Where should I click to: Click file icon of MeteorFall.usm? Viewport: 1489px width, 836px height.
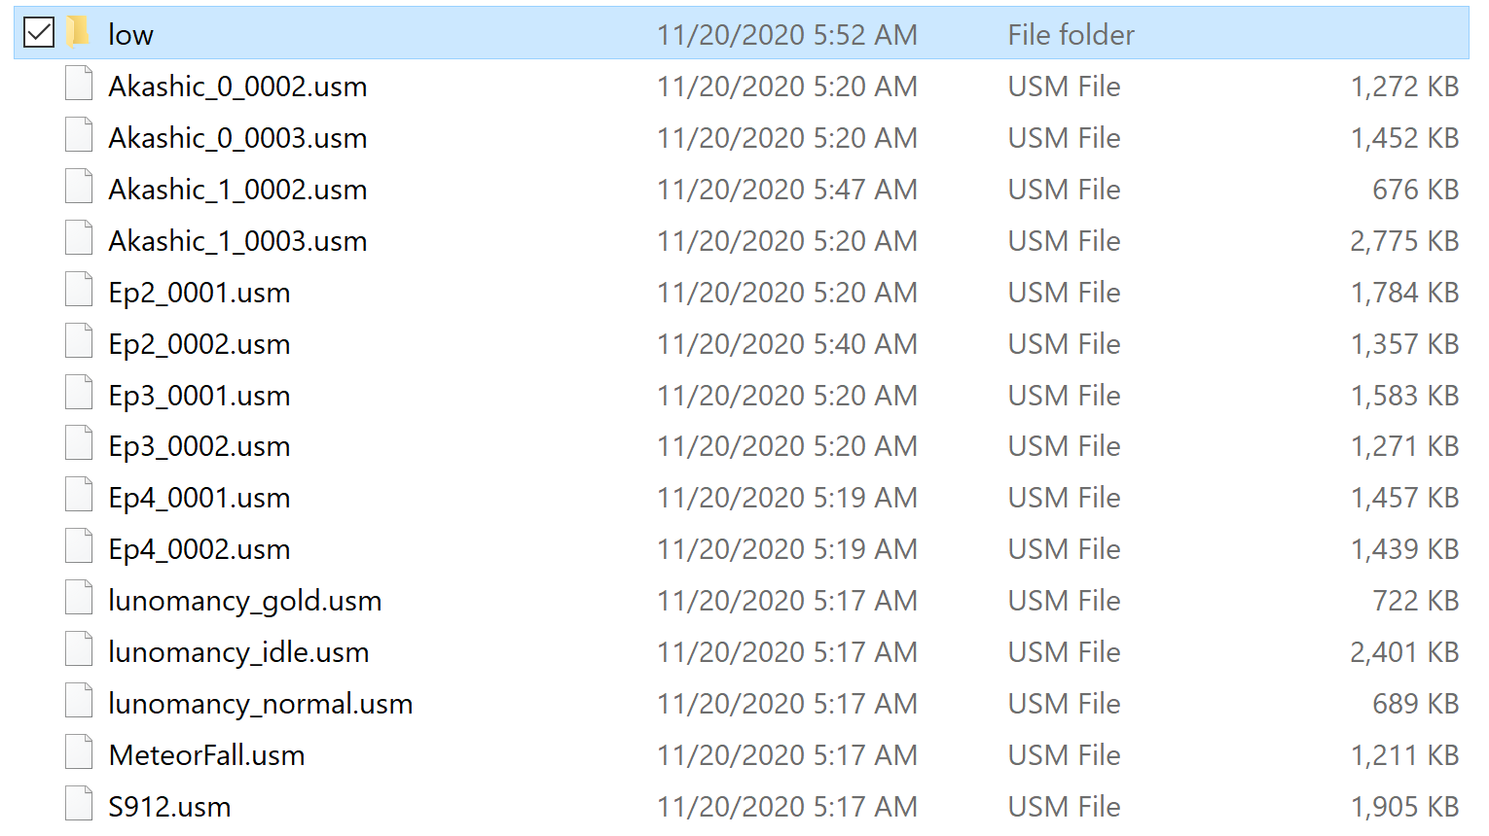click(x=79, y=753)
